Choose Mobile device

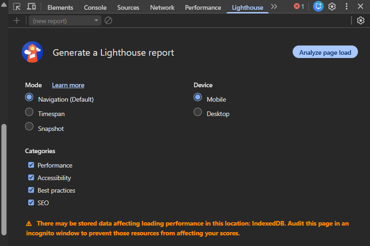198,97
